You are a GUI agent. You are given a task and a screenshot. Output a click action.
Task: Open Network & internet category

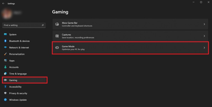pyautogui.click(x=19, y=48)
